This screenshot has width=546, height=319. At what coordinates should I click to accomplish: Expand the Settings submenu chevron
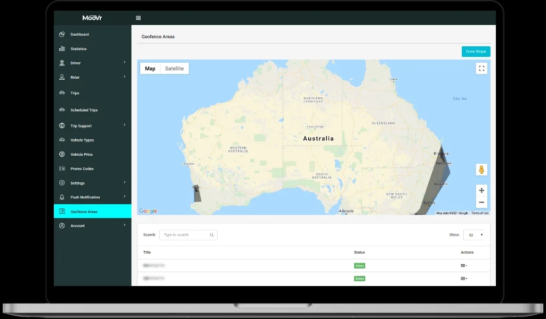click(x=125, y=182)
